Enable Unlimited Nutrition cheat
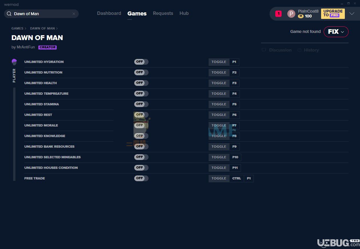360x249 pixels. 141,72
